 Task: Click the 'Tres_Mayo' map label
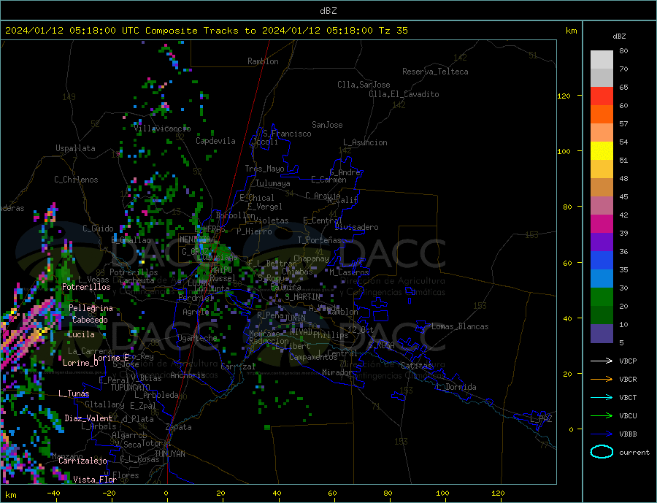click(264, 169)
